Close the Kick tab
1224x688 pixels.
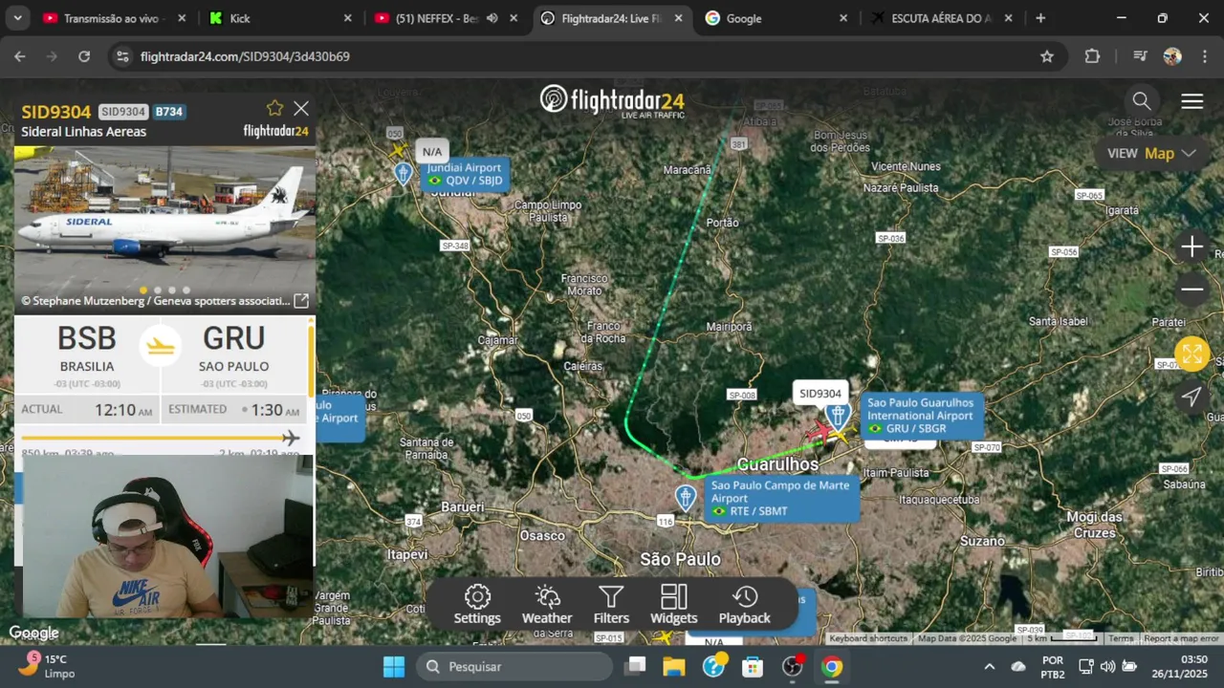[x=347, y=18]
